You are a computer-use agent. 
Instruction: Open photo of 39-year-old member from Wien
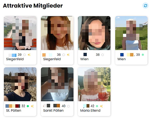tap(131, 33)
